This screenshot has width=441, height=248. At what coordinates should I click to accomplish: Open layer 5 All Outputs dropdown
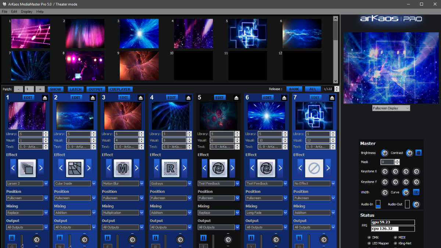[237, 227]
